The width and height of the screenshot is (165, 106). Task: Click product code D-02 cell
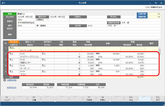click(30, 60)
